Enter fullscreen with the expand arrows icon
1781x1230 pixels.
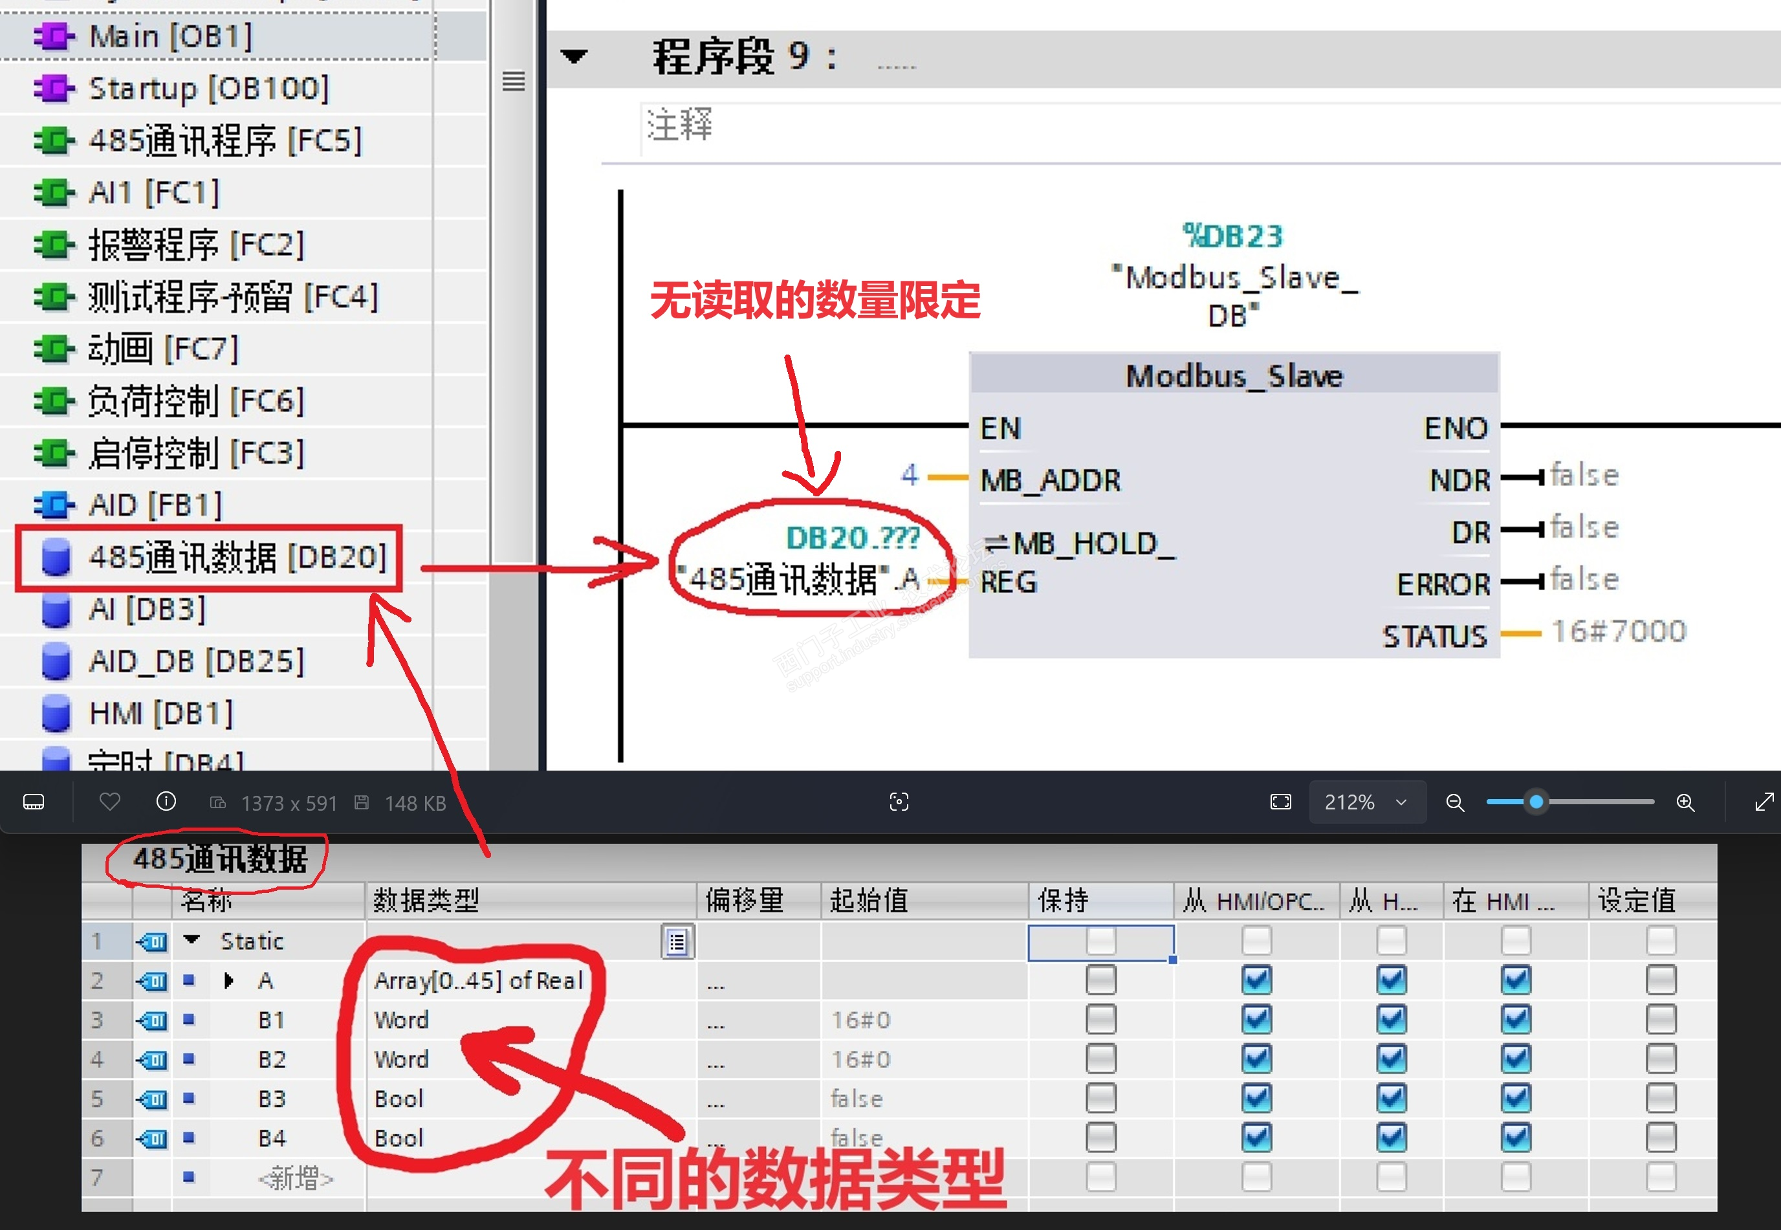(1764, 802)
